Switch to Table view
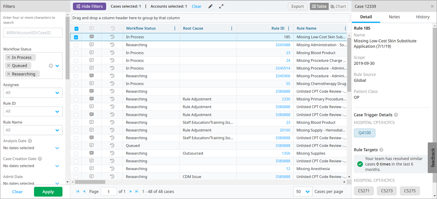The height and width of the screenshot is (199, 437). click(x=319, y=6)
